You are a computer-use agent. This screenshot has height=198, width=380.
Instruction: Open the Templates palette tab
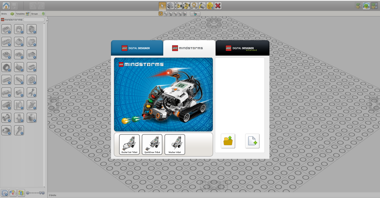click(x=22, y=14)
